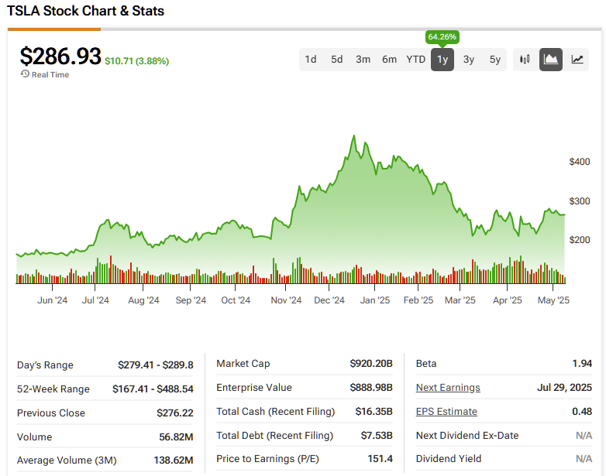
Task: Click the May '25 axis label
Action: tap(553, 300)
